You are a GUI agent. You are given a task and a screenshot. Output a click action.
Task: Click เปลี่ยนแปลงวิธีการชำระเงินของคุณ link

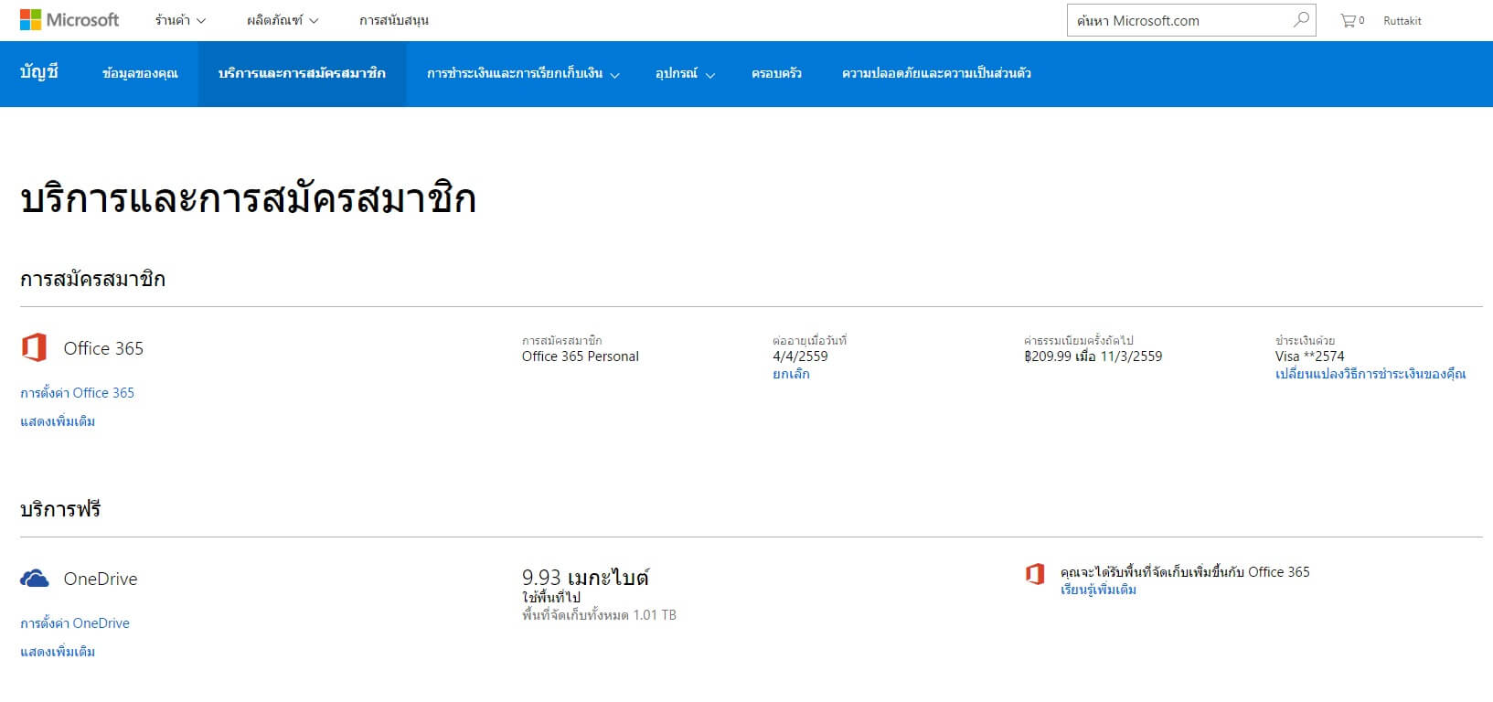coord(1370,374)
